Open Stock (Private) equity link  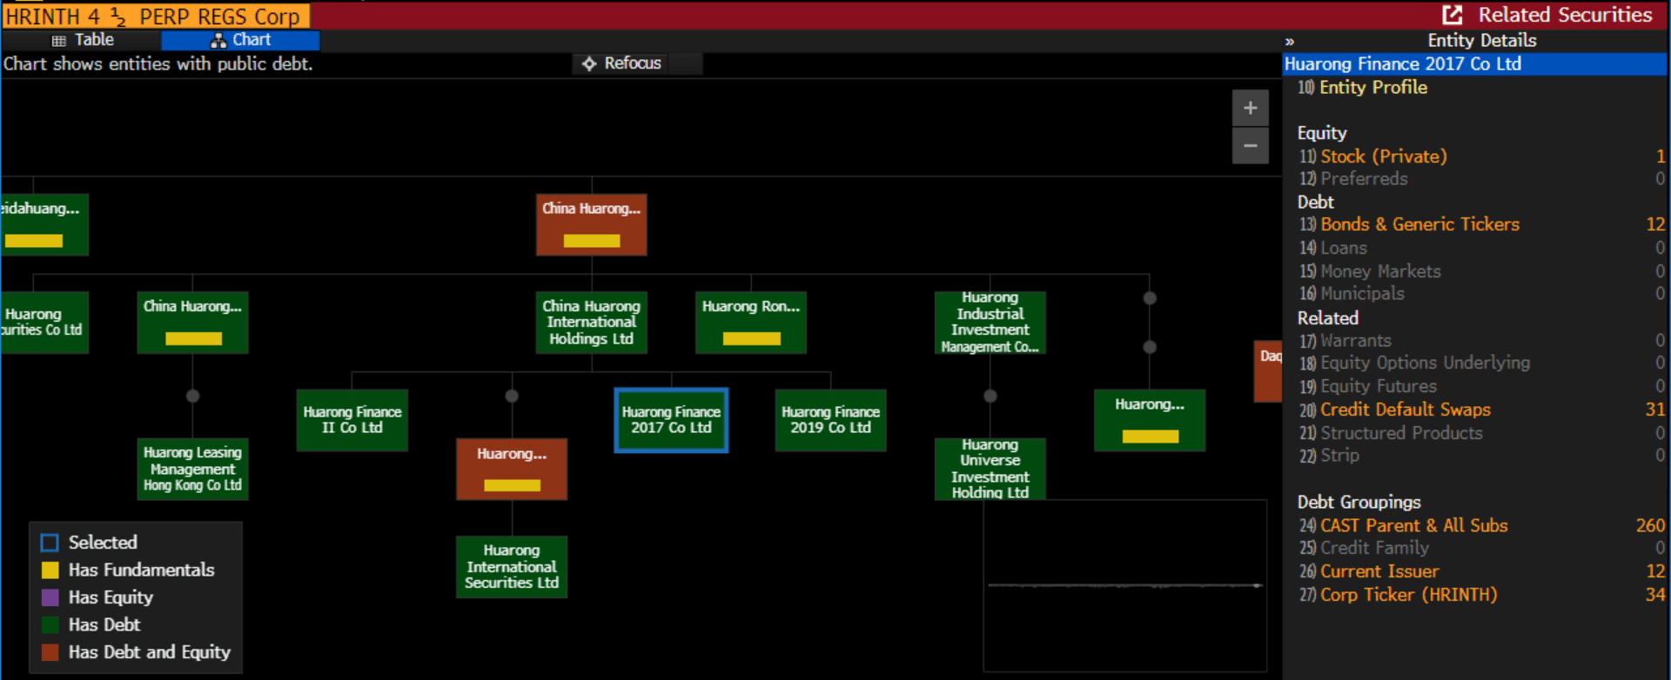tap(1383, 157)
